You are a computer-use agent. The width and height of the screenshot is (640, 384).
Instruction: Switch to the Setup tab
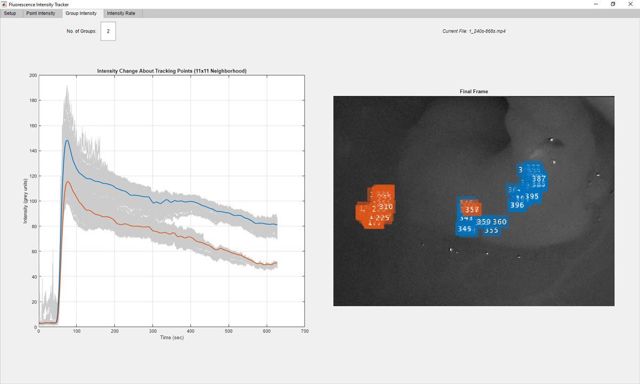tap(10, 13)
